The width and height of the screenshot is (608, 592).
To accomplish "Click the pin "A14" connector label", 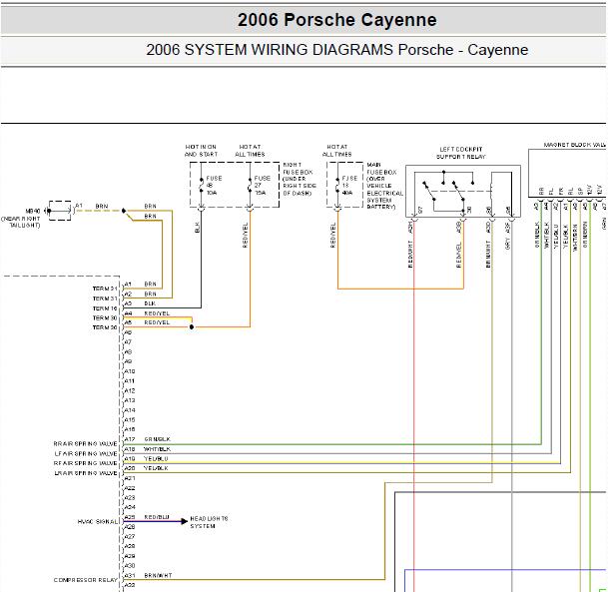I will (x=130, y=410).
